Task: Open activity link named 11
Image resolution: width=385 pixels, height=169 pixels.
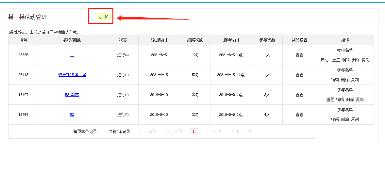Action: (x=72, y=55)
